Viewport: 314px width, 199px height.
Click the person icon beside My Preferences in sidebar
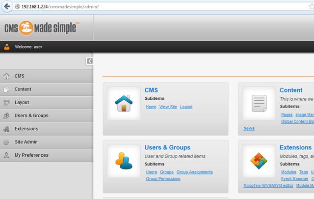[6, 155]
